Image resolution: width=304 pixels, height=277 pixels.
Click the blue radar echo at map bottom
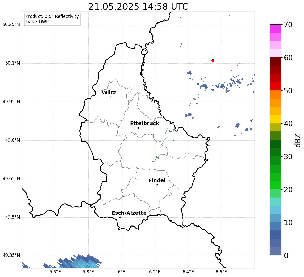click(80, 262)
